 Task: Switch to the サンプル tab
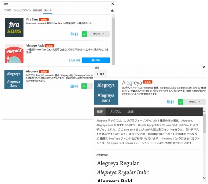tap(115, 112)
